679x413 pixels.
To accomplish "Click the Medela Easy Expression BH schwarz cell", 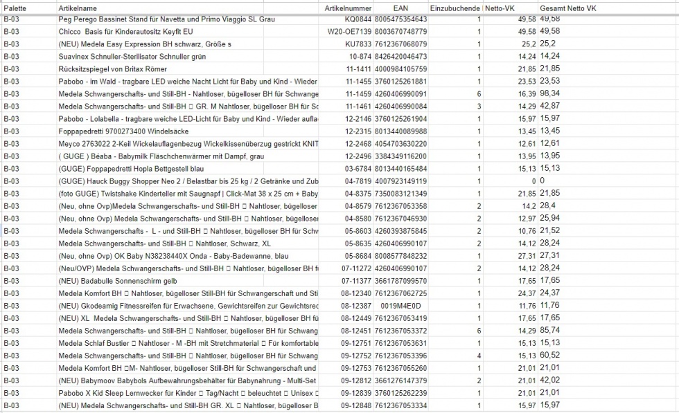I will pos(145,44).
